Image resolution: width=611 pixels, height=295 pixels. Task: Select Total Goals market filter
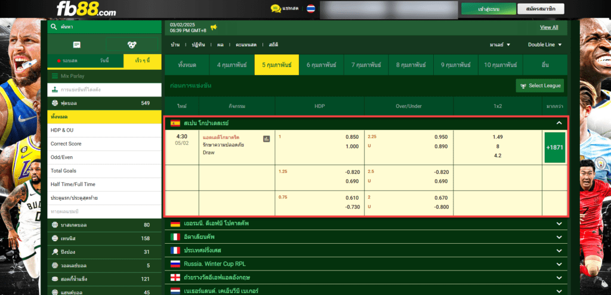click(104, 171)
